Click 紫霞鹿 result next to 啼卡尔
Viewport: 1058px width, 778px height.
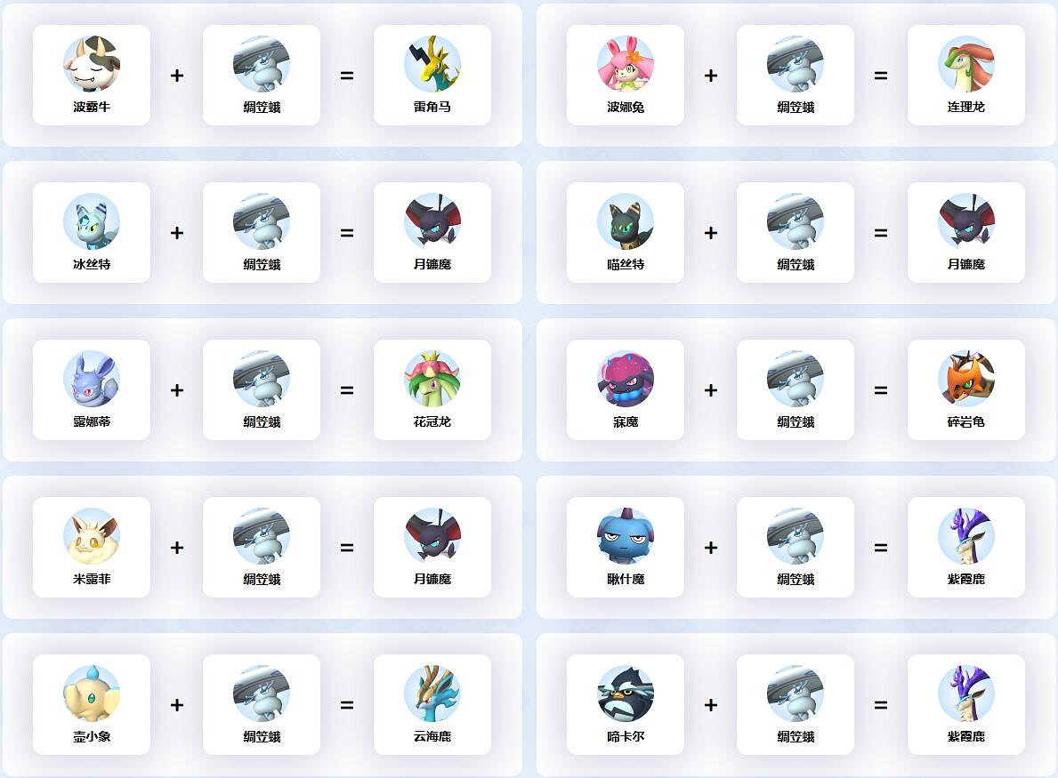point(966,704)
